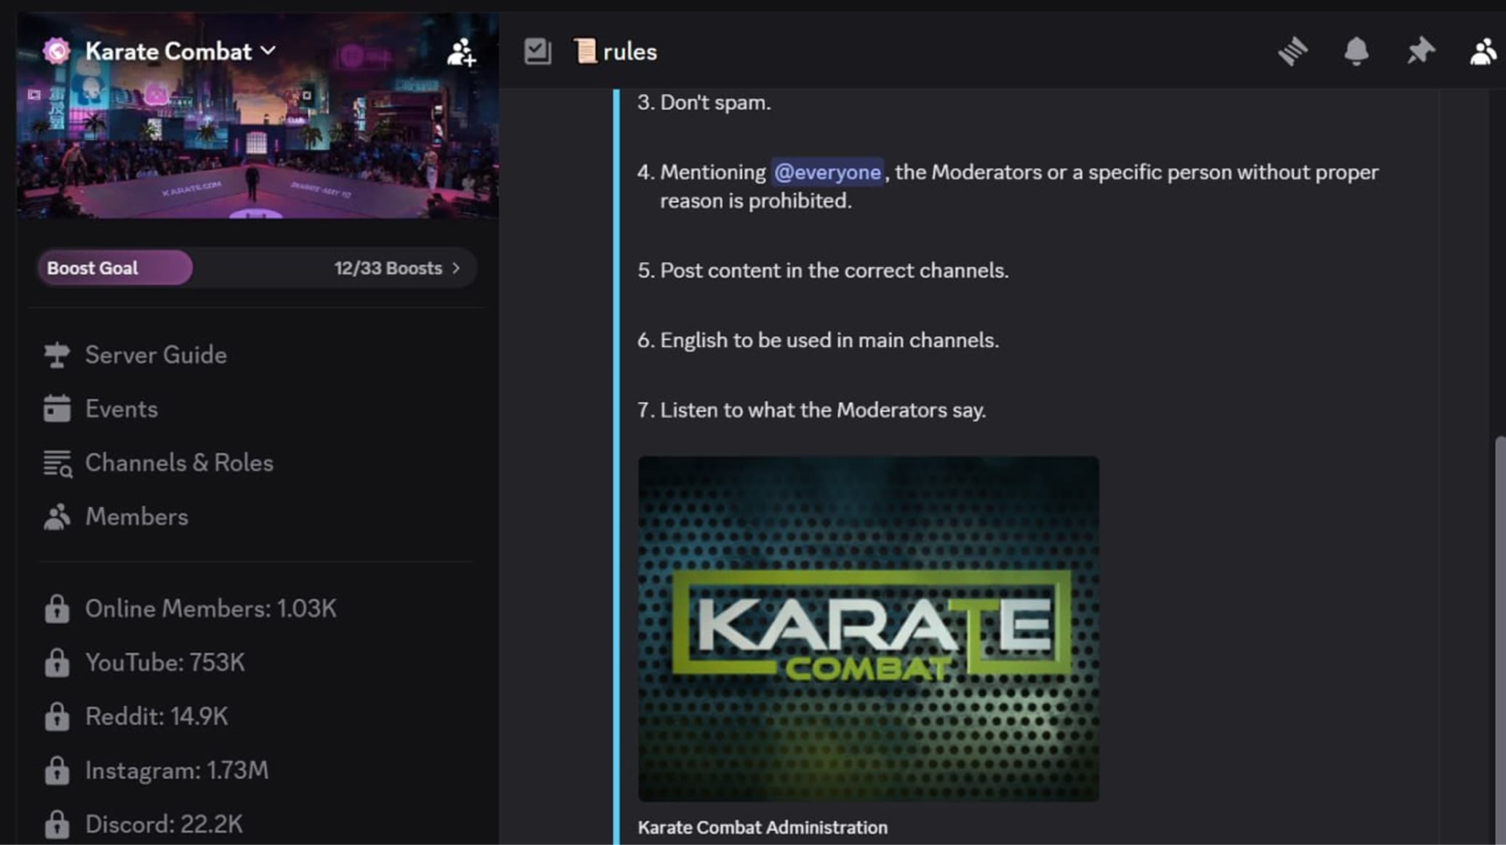
Task: Click the lock icon beside Discord: 22.2K
Action: point(57,824)
